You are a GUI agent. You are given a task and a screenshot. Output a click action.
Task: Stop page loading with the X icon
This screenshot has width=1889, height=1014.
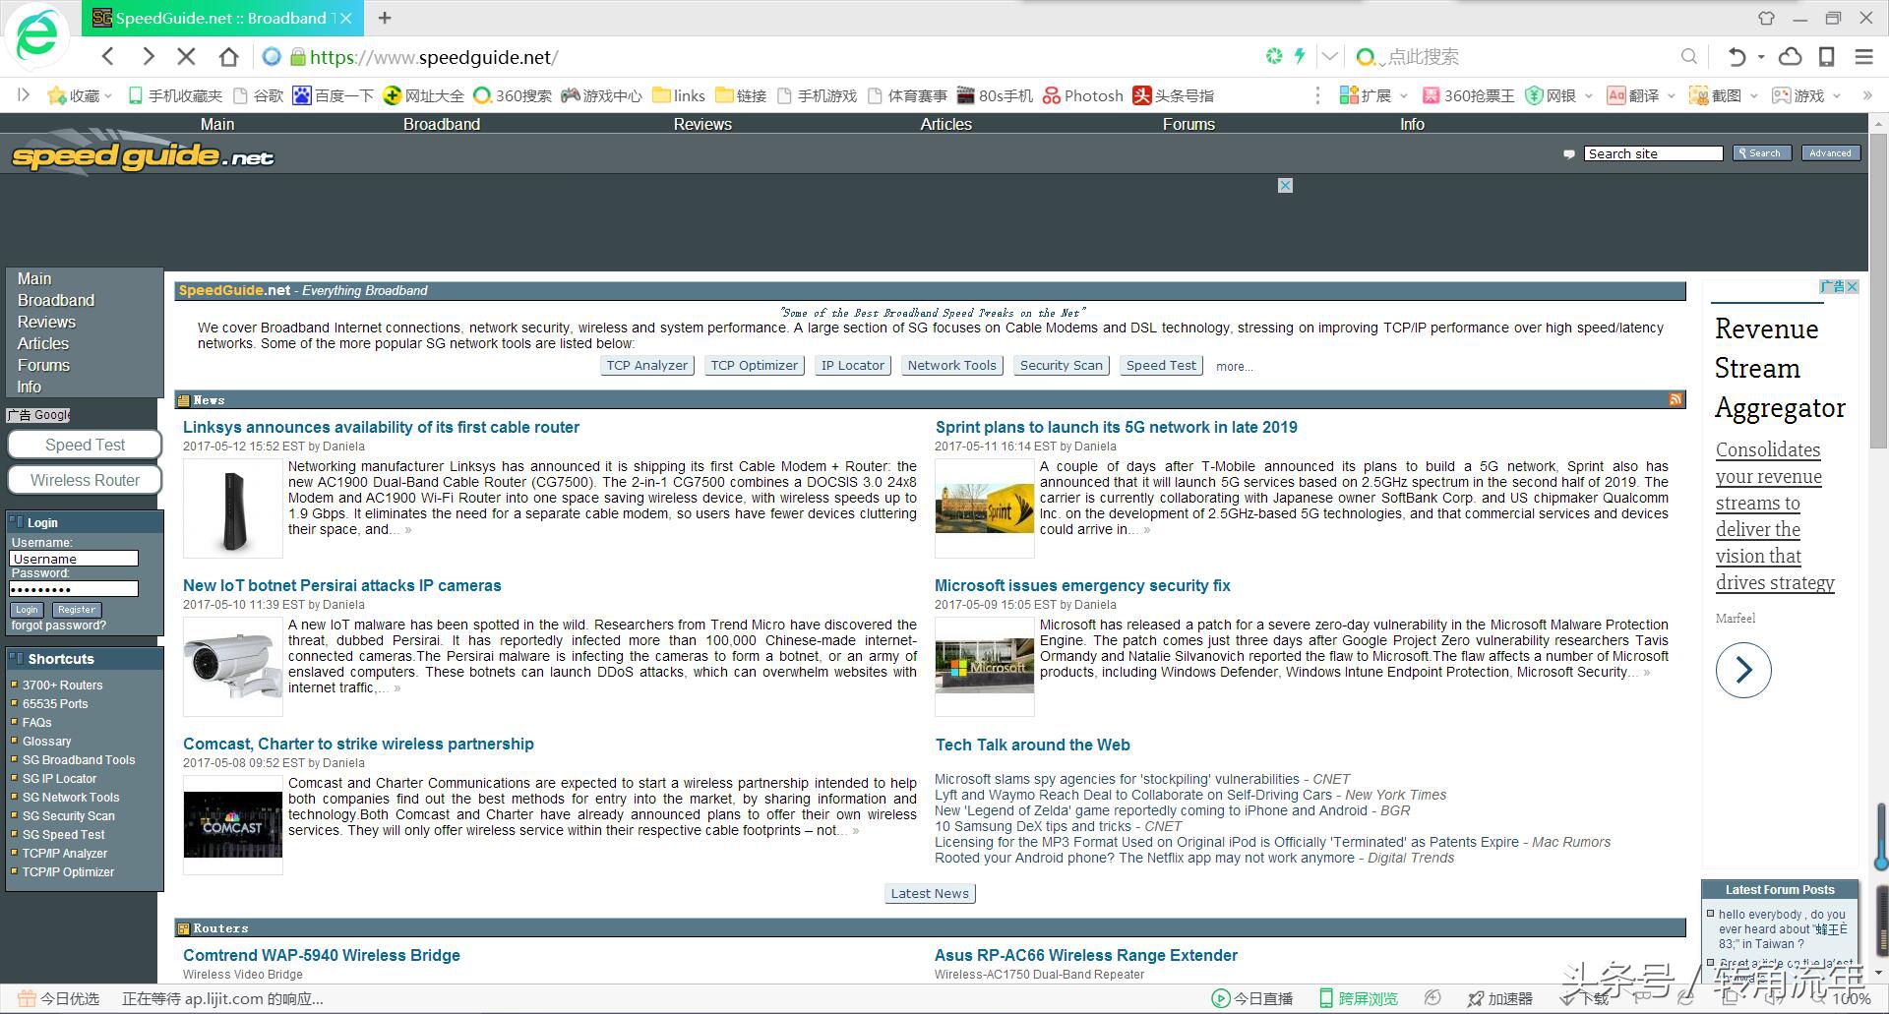(x=187, y=57)
